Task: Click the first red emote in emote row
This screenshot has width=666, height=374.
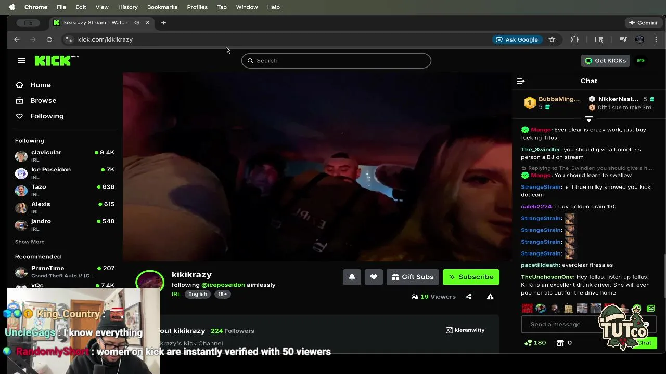Action: 527,309
